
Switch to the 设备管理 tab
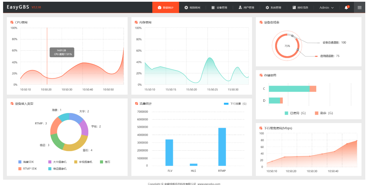point(219,8)
